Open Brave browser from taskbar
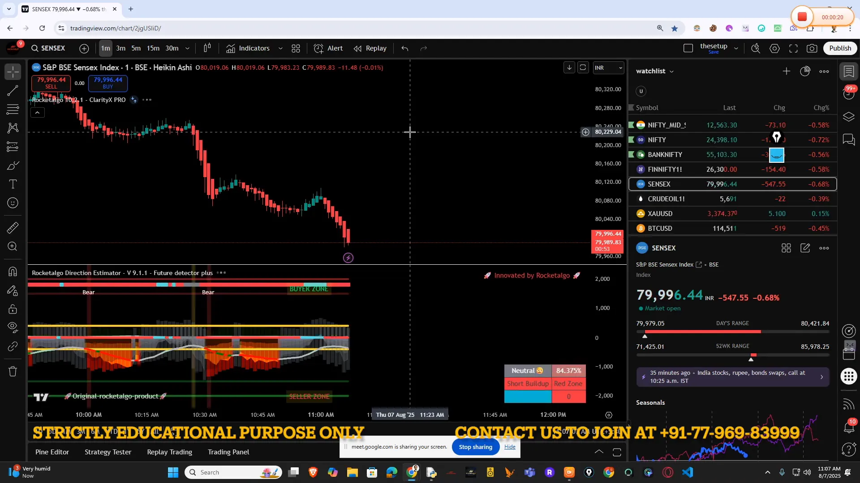The height and width of the screenshot is (483, 860). pyautogui.click(x=313, y=472)
